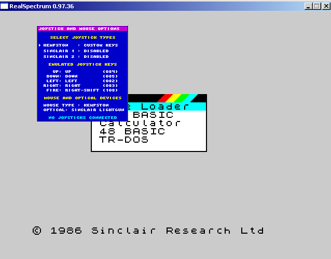Select the Optical Sinclair Lightgun option
331x259 pixels.
[x=84, y=110]
